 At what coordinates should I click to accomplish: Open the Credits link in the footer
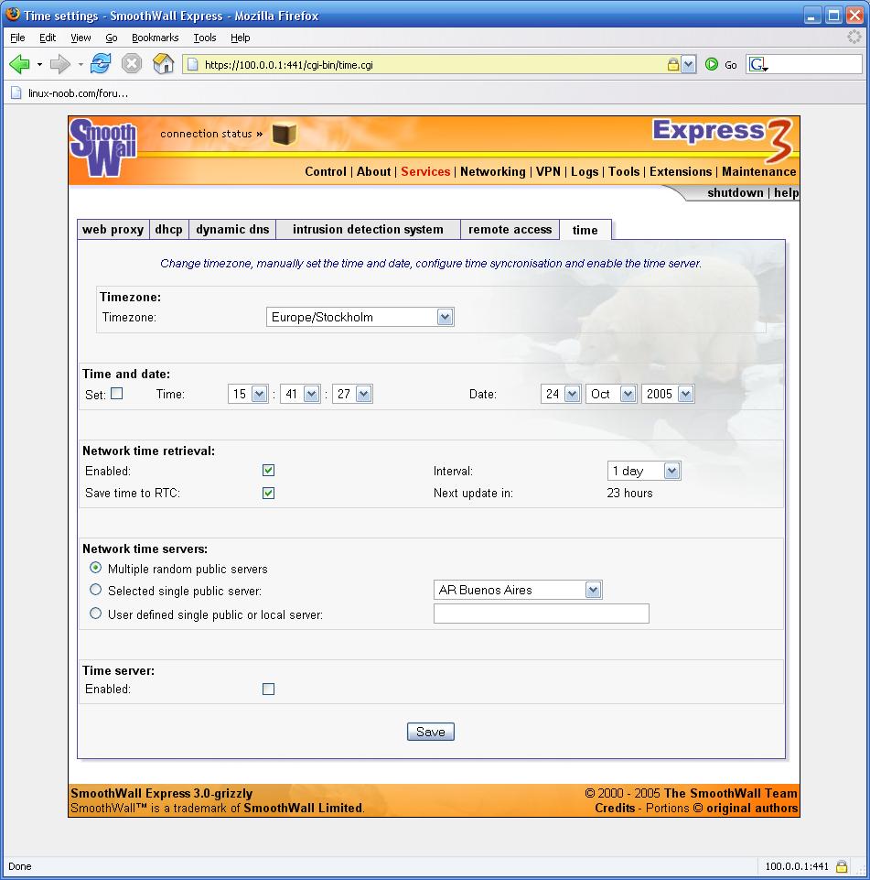tap(615, 809)
